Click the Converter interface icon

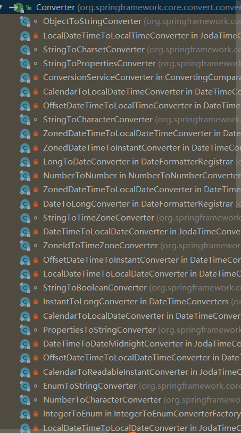click(19, 7)
